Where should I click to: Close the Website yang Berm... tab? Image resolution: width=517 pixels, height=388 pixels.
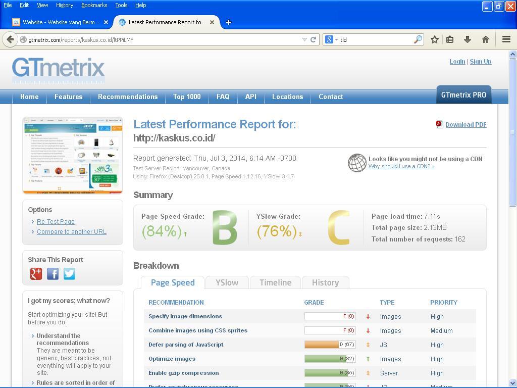pyautogui.click(x=106, y=22)
